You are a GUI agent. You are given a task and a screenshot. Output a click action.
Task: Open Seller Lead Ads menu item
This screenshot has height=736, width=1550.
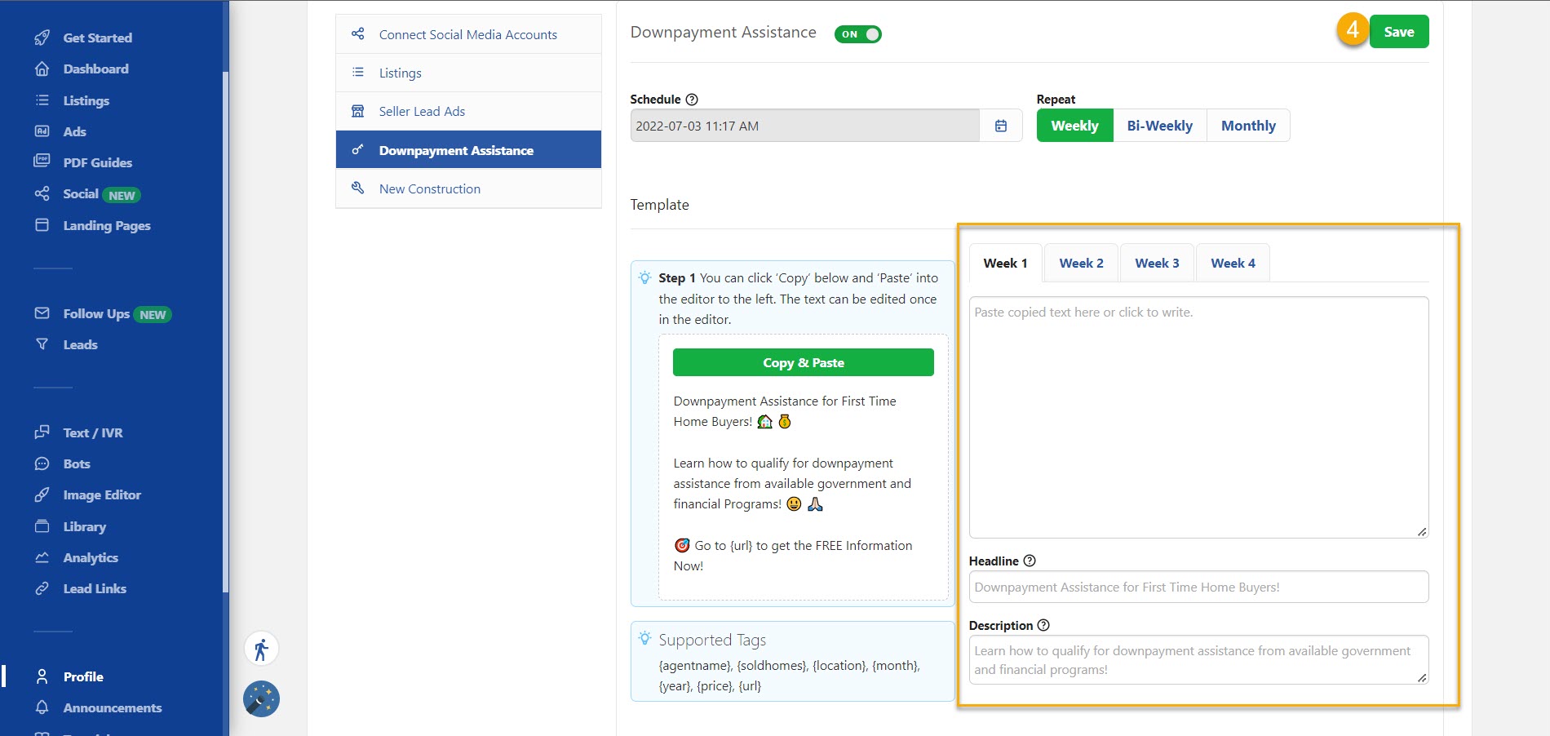422,112
